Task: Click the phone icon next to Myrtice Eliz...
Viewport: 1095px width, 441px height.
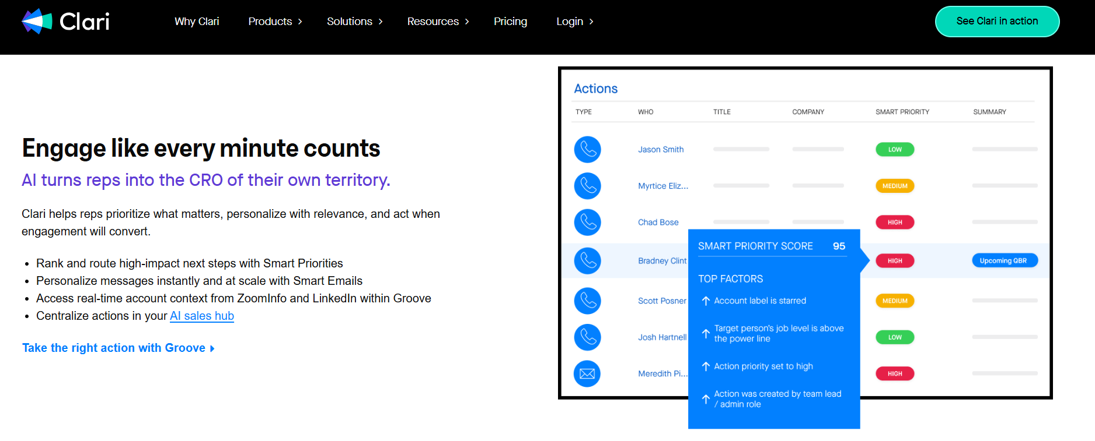Action: pyautogui.click(x=587, y=186)
